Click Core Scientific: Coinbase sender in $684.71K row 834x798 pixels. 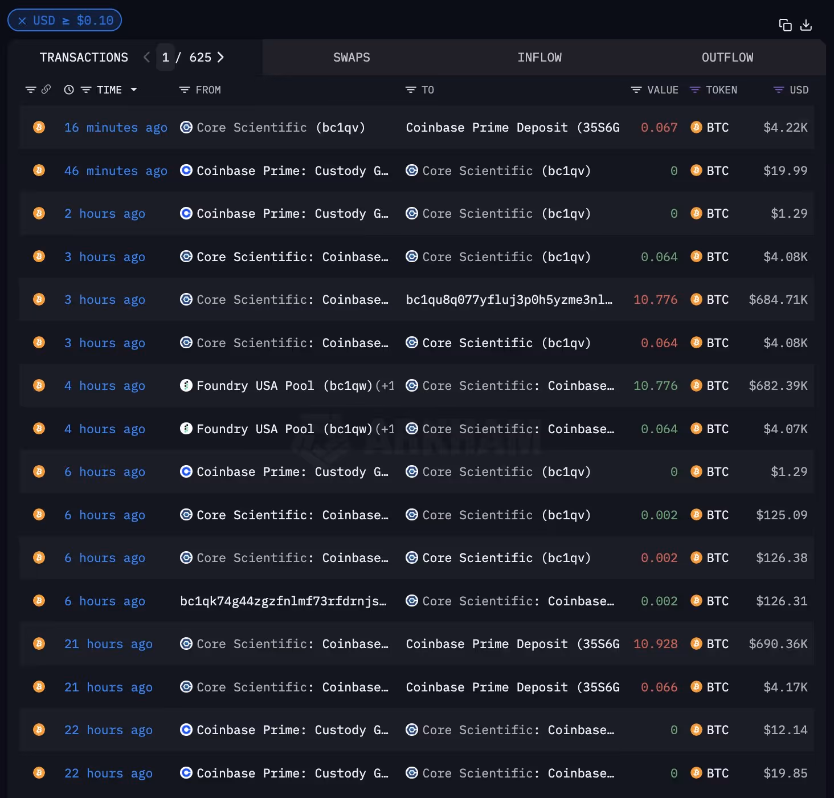(x=292, y=300)
